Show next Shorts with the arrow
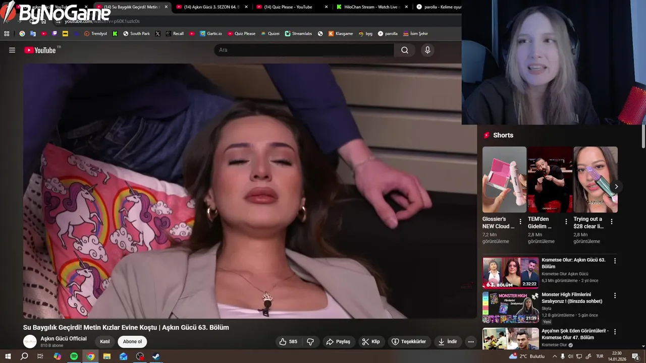646x363 pixels. click(616, 187)
